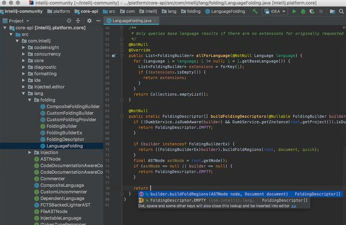Click the override gutter icon beside allForLanguage
The width and height of the screenshot is (346, 225).
113,56
